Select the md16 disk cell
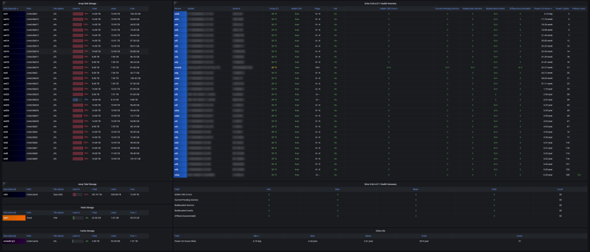This screenshot has height=252, width=590. tap(14, 51)
